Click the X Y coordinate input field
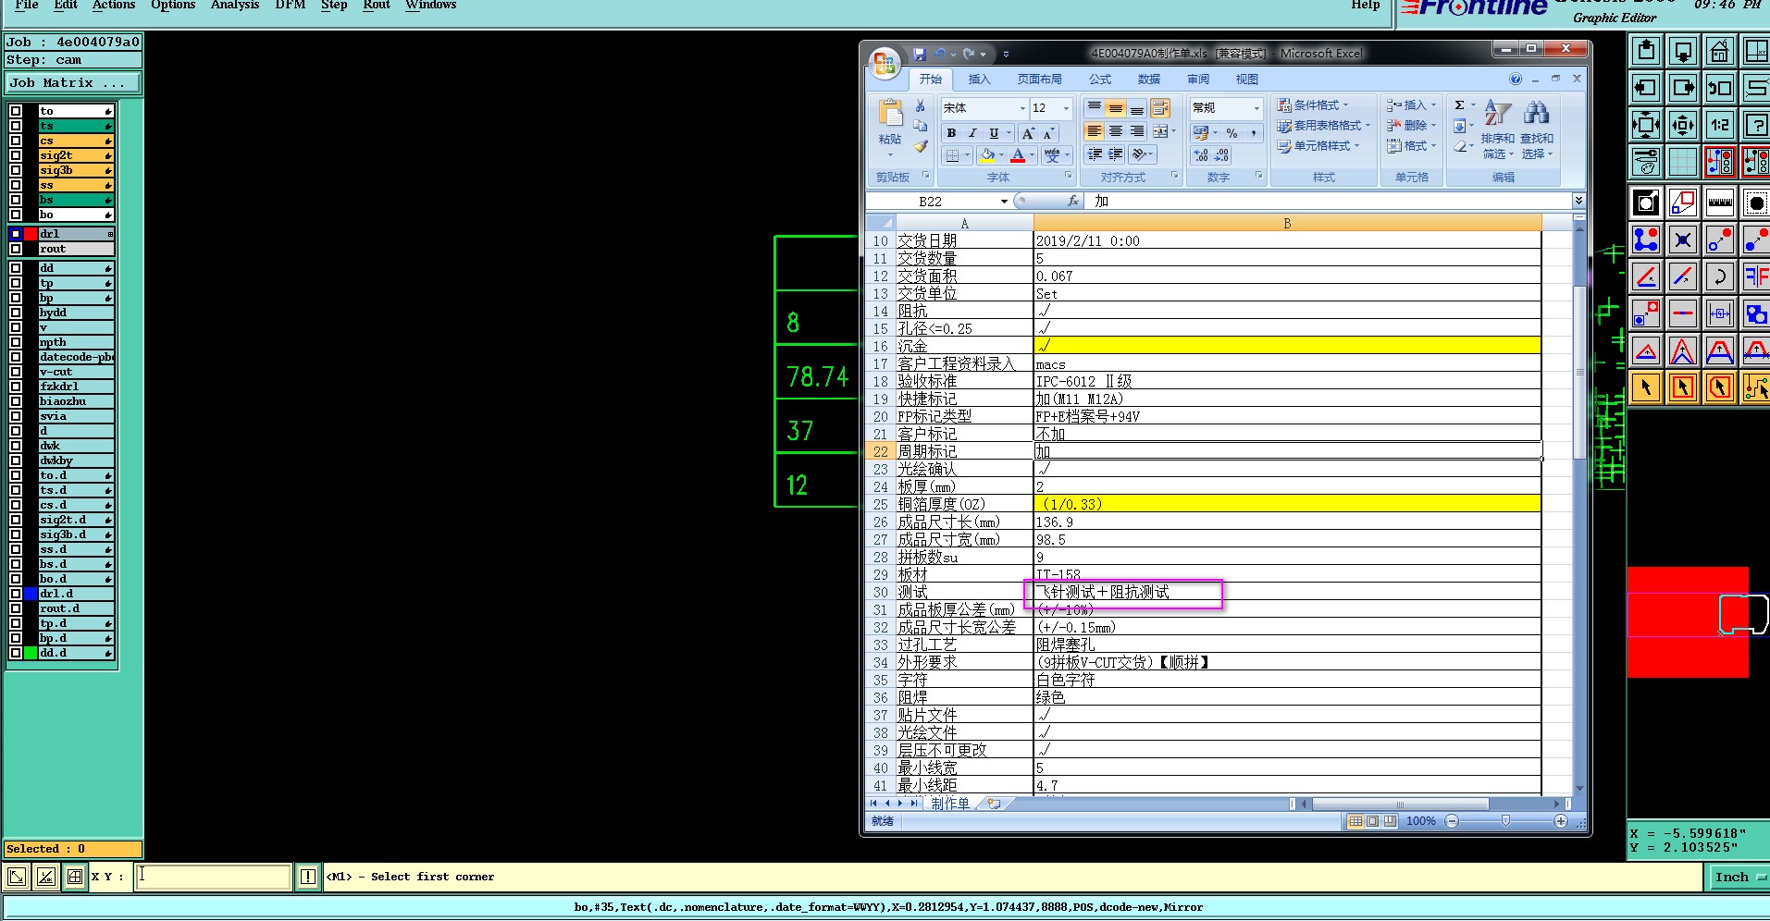 [214, 877]
